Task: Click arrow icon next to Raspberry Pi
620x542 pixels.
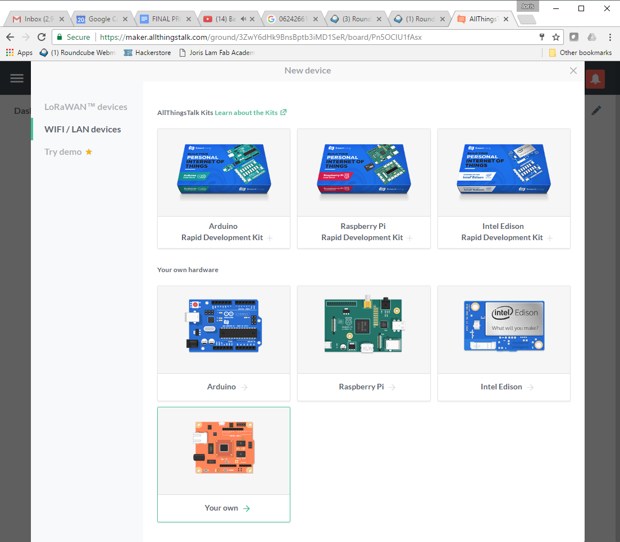Action: tap(392, 388)
